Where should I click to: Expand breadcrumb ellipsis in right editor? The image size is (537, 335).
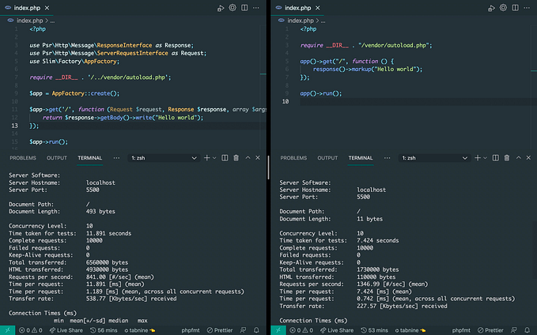tap(323, 21)
